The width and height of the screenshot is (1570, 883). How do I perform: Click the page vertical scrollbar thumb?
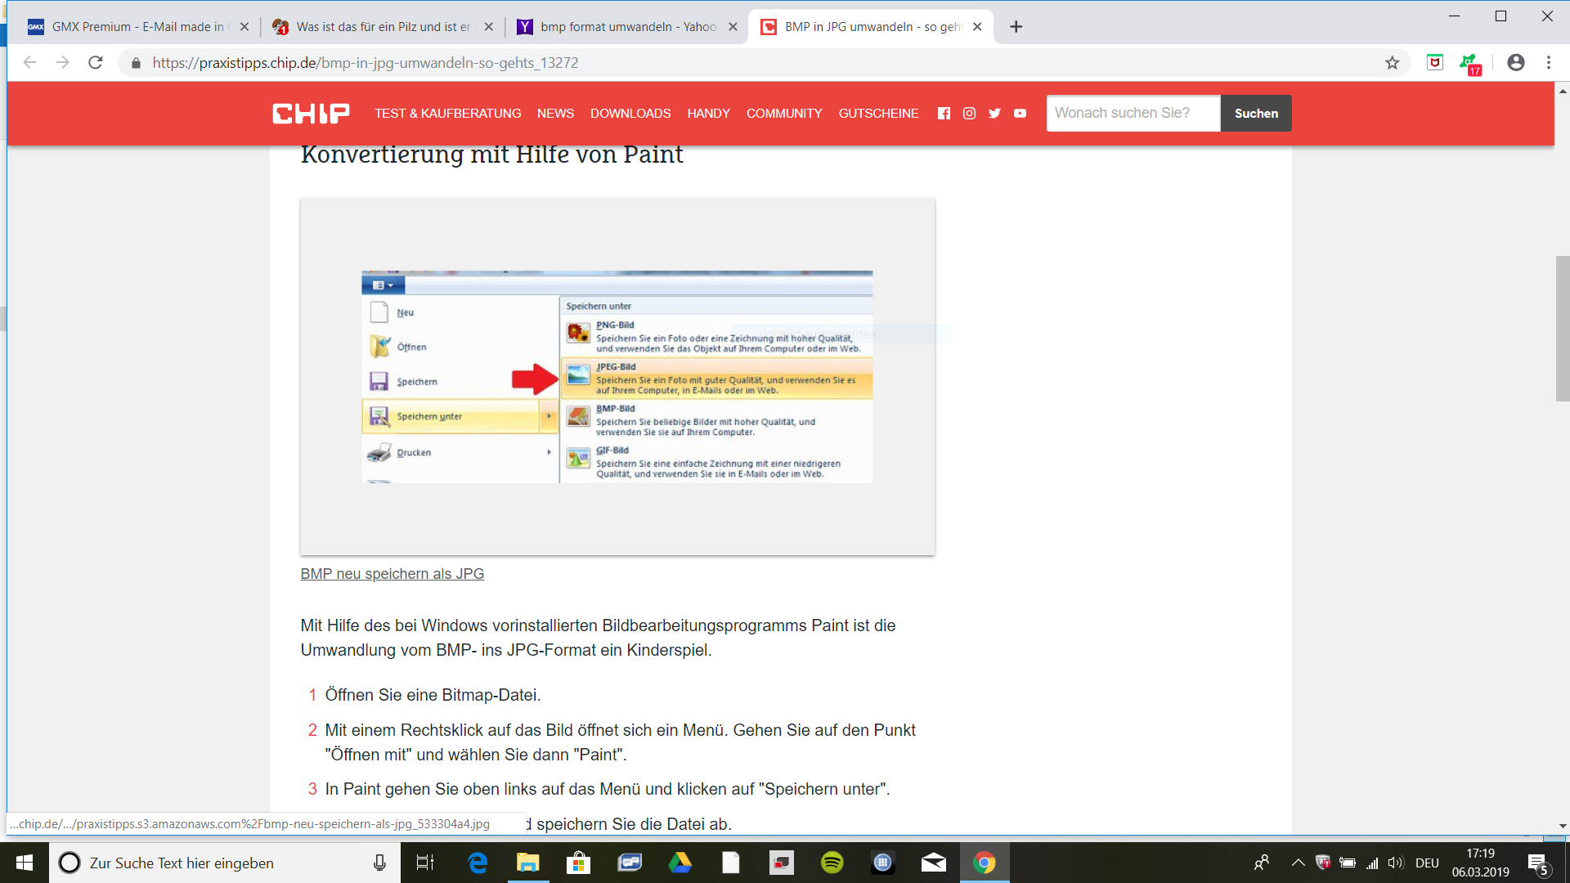pyautogui.click(x=1562, y=327)
